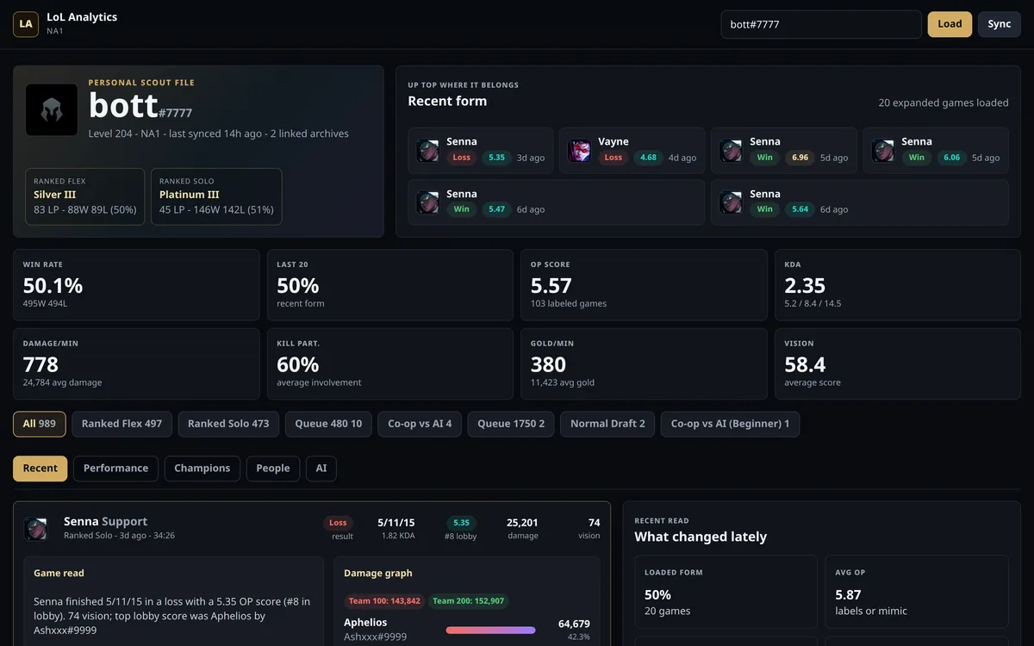
Task: Switch to the Recent tab
Action: (x=40, y=469)
